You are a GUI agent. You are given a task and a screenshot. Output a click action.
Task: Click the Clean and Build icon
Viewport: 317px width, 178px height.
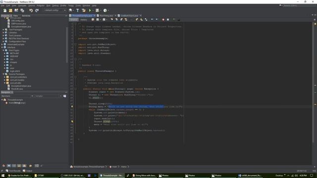click(84, 10)
